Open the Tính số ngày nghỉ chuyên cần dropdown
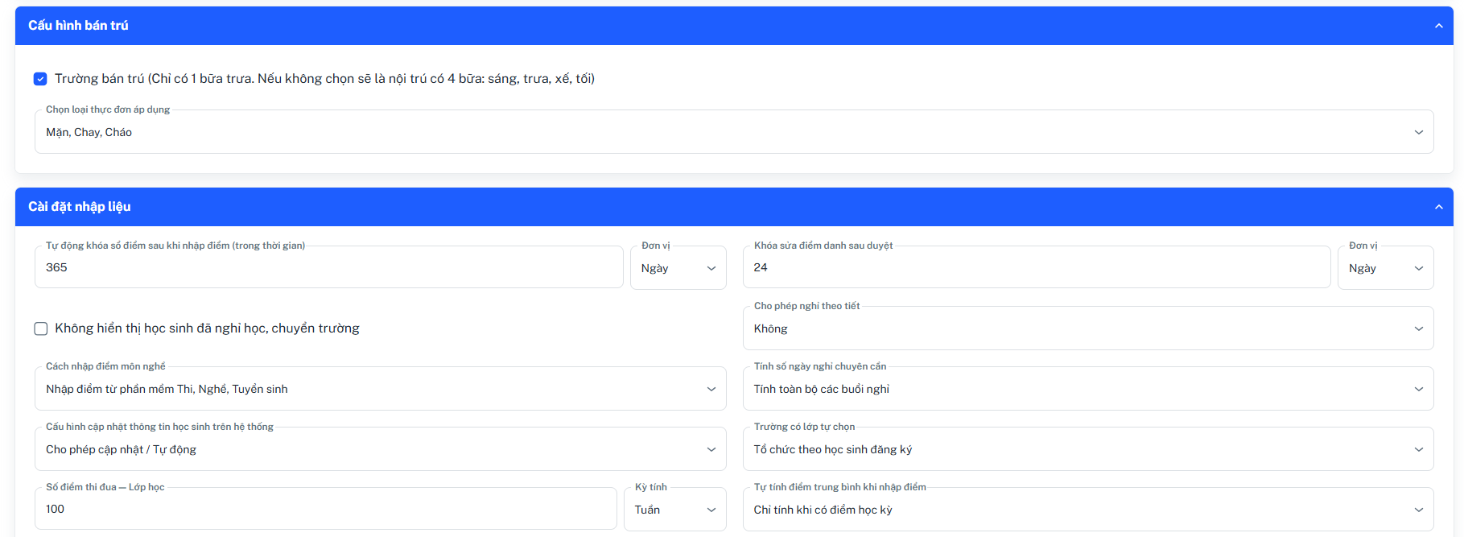This screenshot has width=1464, height=537. click(1088, 389)
